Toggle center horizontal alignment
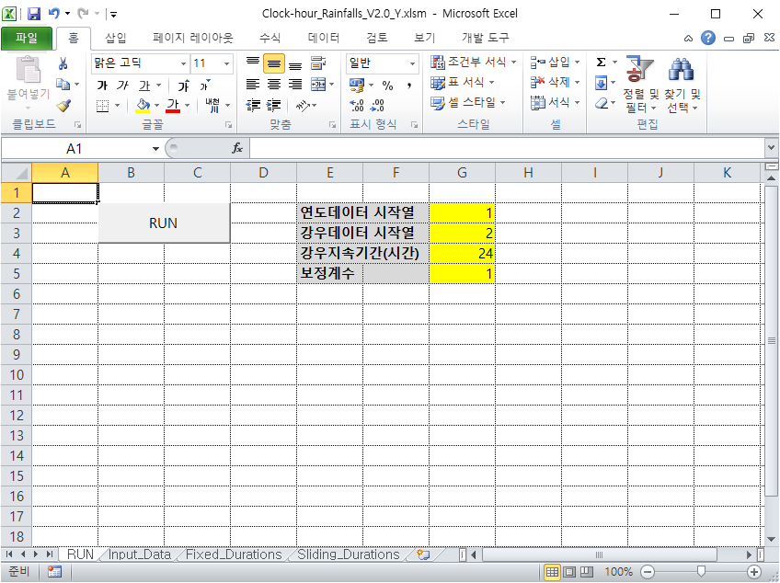The width and height of the screenshot is (780, 583). [274, 84]
